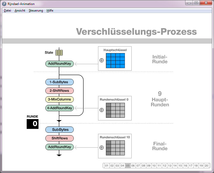Select the 3-MixColumns step

tap(59, 99)
